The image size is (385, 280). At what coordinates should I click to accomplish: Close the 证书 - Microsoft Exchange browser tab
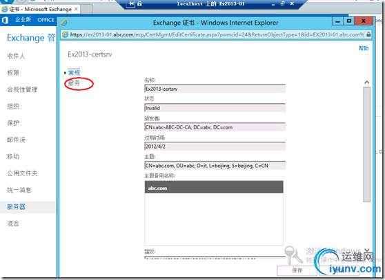(76, 9)
